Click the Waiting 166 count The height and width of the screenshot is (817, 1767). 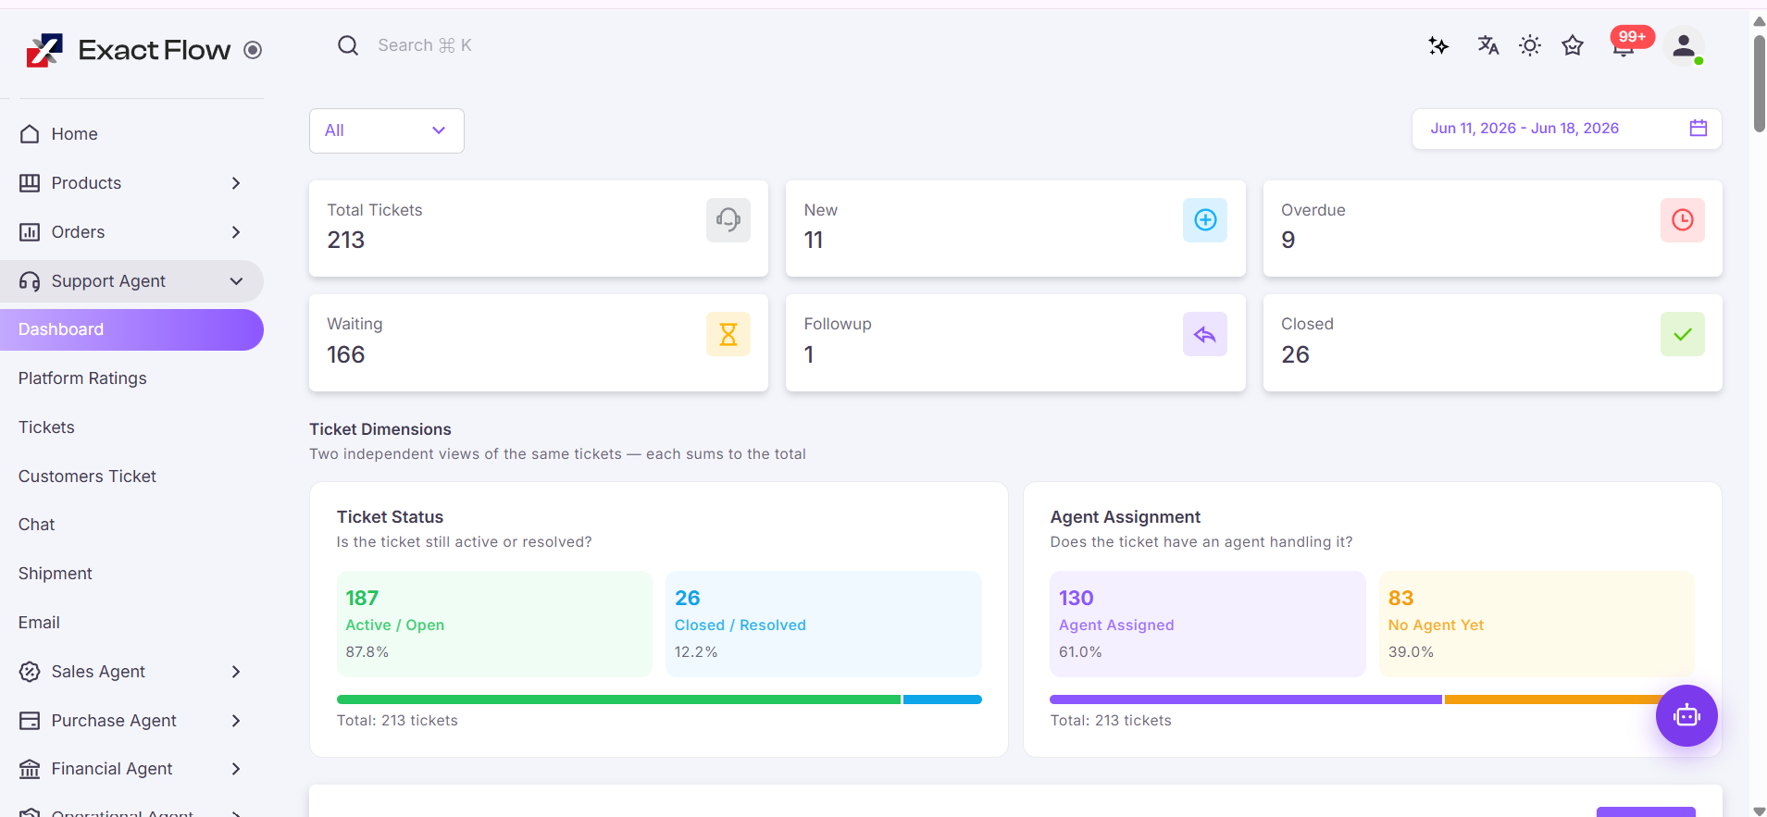[x=346, y=354]
